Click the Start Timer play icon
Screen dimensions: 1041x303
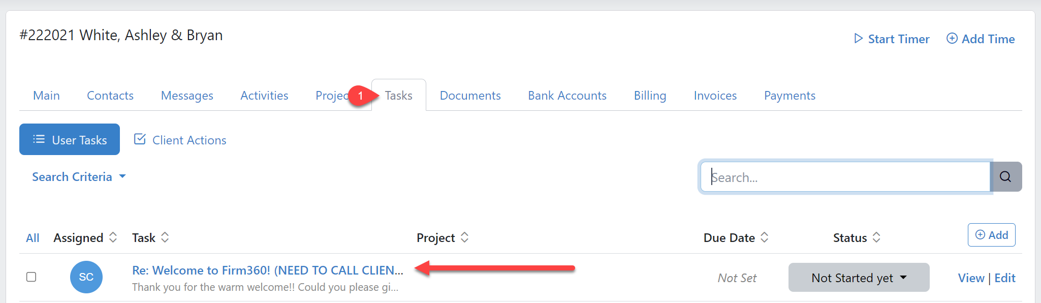[x=859, y=38]
